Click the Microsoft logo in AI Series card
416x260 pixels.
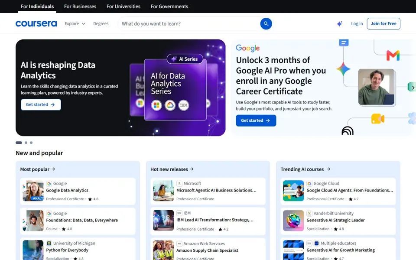click(156, 105)
